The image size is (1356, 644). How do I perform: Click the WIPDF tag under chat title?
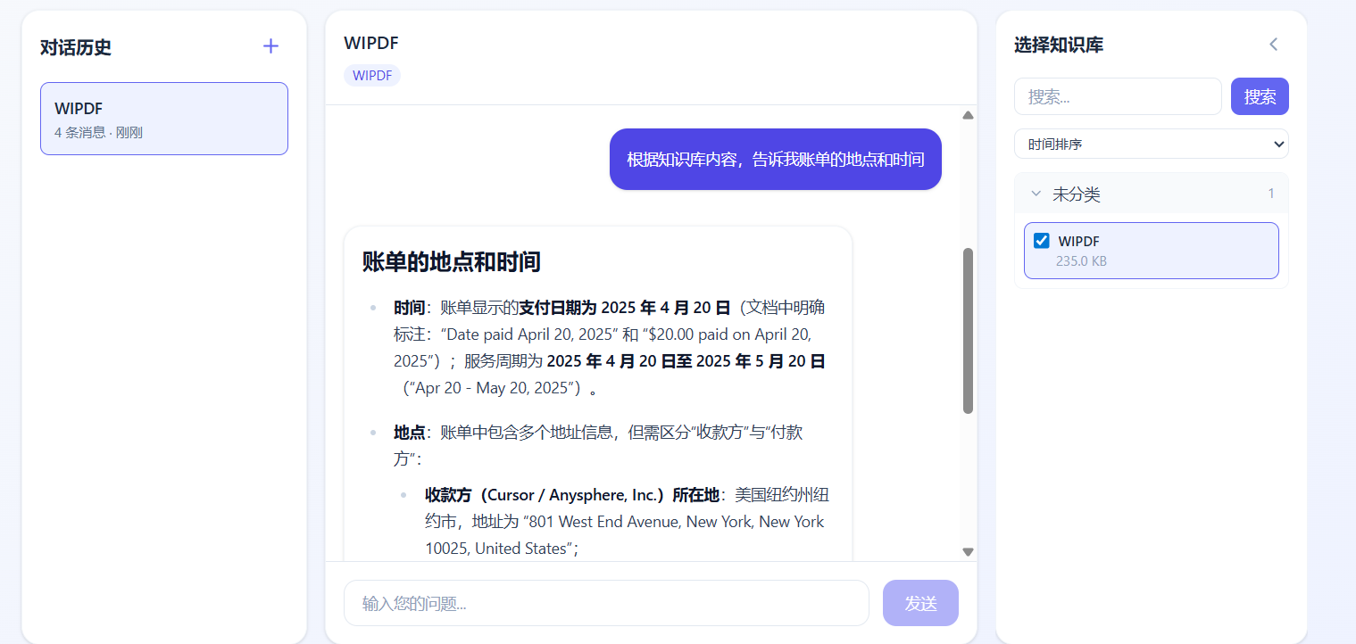(372, 76)
